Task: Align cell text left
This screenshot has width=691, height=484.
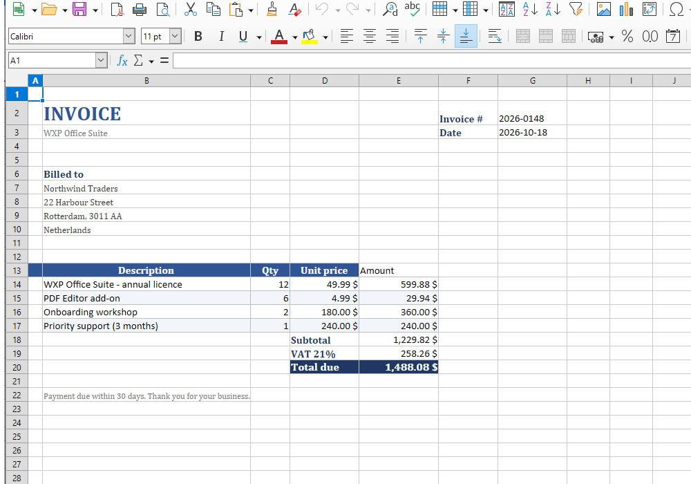Action: pos(347,36)
